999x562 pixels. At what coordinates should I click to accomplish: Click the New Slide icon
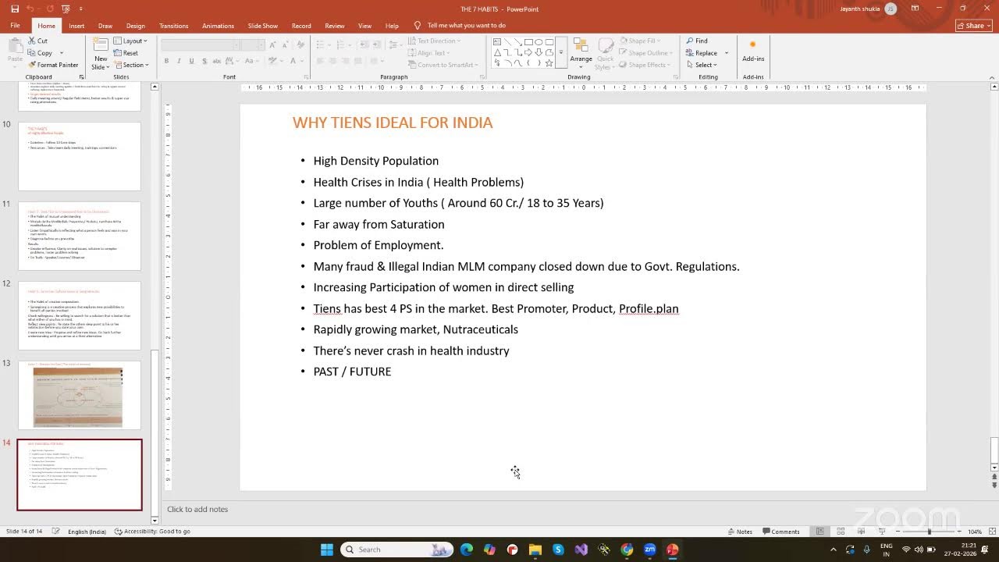click(101, 45)
